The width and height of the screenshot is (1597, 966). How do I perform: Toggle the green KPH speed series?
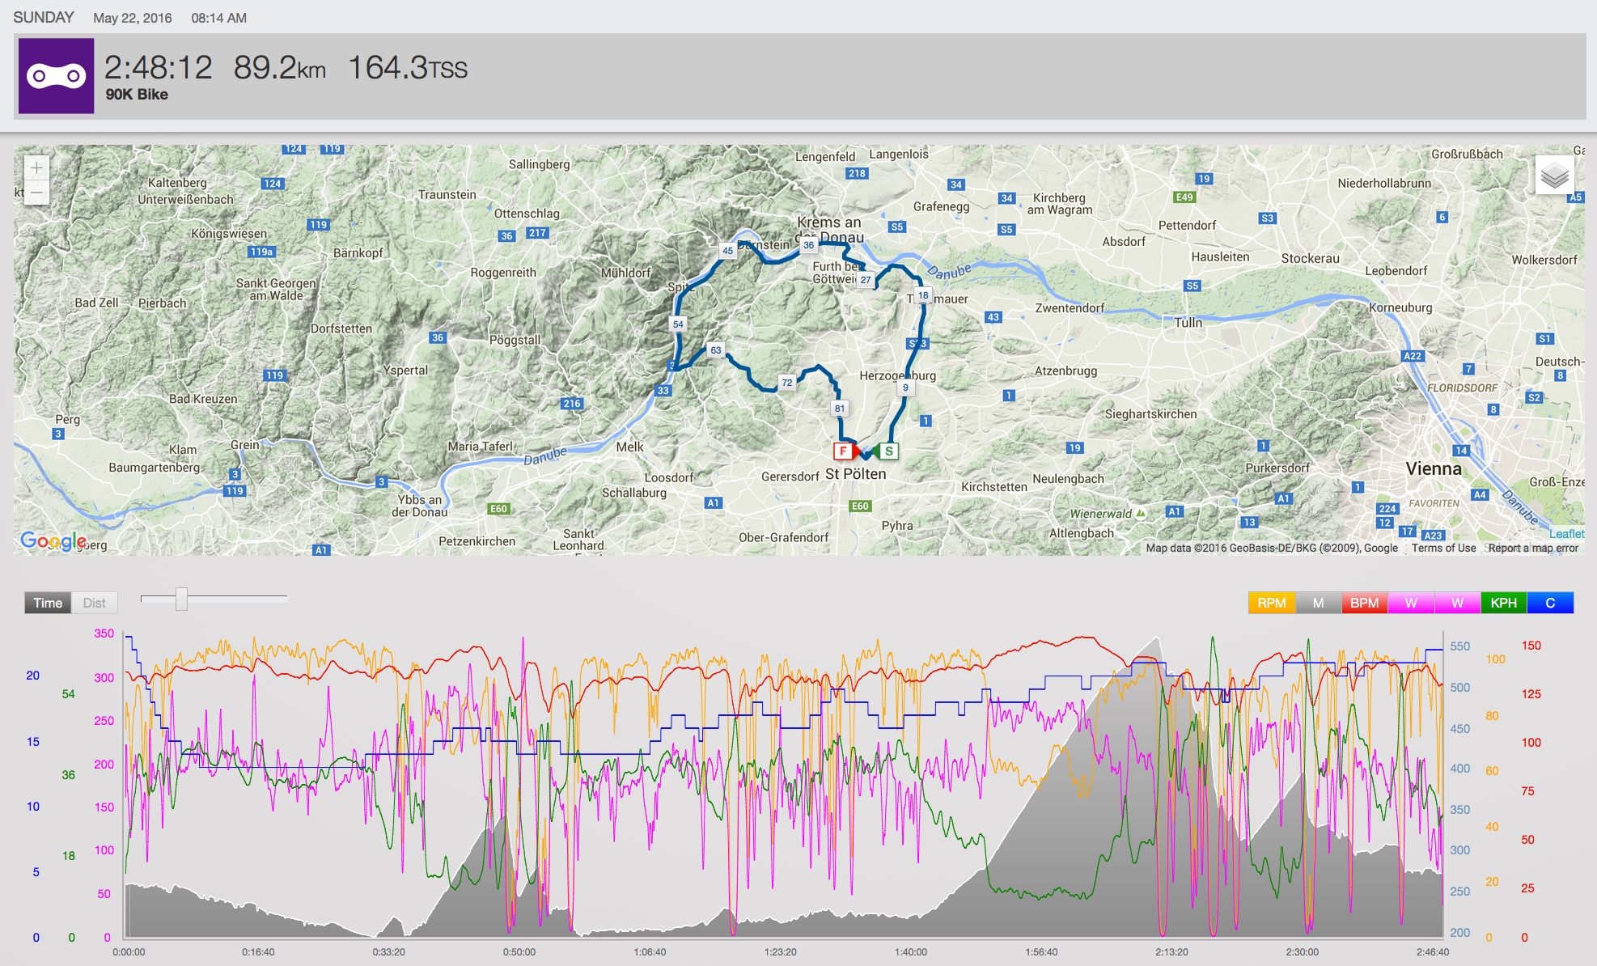[1503, 603]
